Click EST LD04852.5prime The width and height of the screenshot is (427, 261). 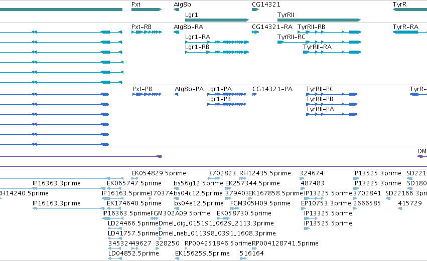point(133,253)
